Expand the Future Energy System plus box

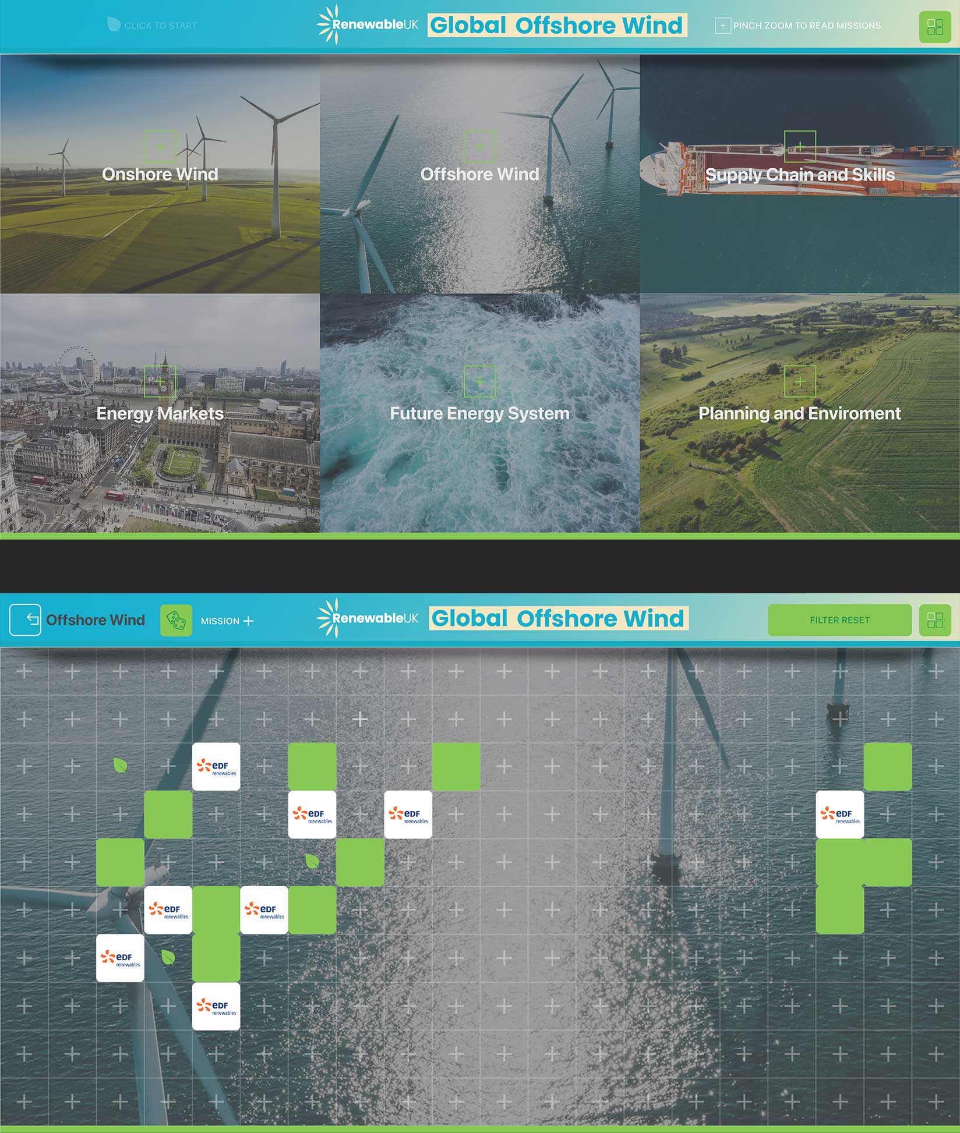click(x=479, y=381)
